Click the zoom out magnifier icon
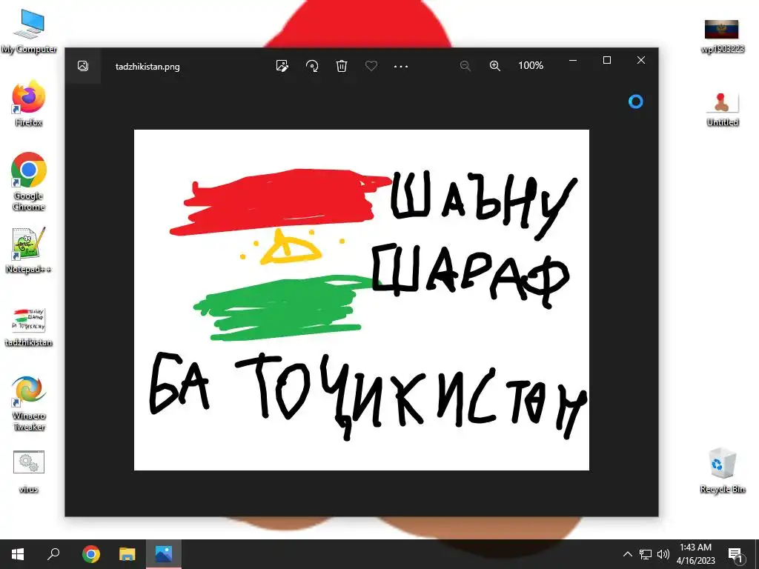The height and width of the screenshot is (569, 759). 465,66
